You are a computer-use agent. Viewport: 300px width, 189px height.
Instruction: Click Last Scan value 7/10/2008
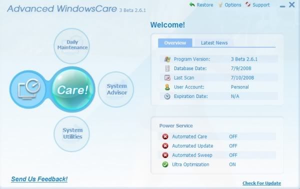[x=242, y=77]
